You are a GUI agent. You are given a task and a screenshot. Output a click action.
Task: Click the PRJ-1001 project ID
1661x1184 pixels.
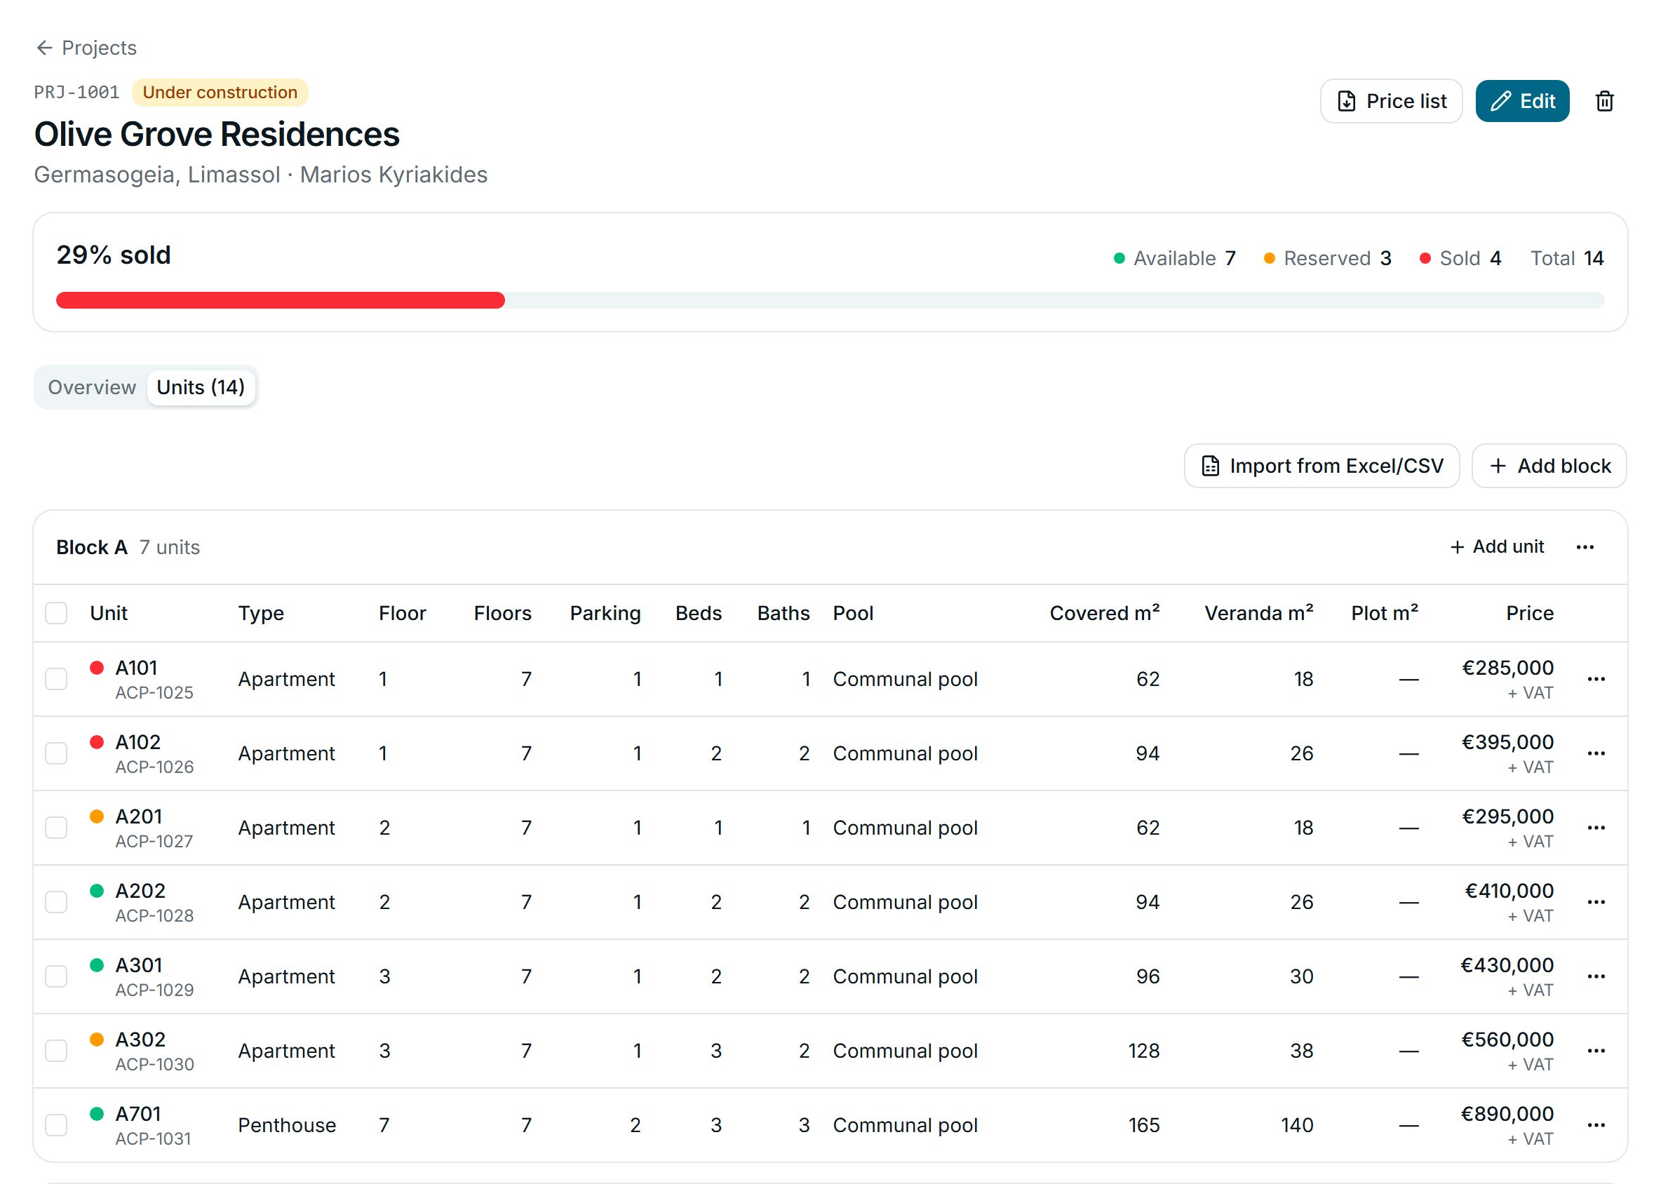tap(76, 93)
